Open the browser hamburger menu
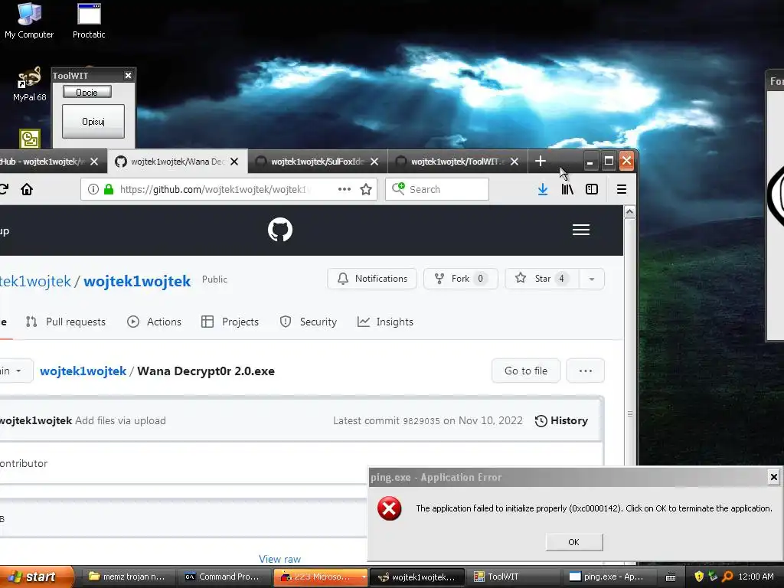 coord(622,190)
